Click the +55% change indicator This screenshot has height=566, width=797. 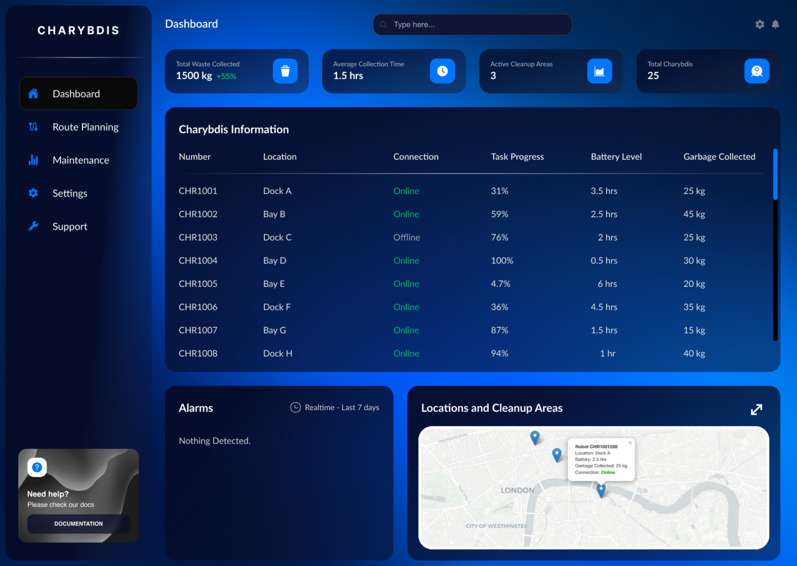click(226, 76)
